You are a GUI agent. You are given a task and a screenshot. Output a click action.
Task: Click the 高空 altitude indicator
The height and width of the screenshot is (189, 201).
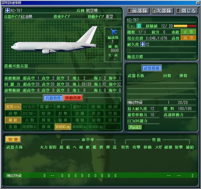(x=188, y=38)
